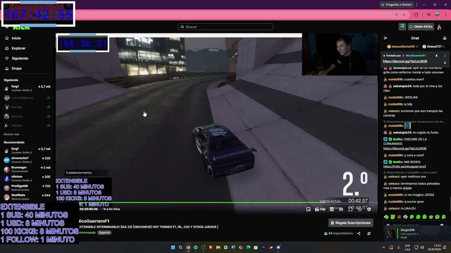Open the pinned discord.gg/YqUJcUN3E link
This screenshot has width=451, height=253.
coord(405,61)
